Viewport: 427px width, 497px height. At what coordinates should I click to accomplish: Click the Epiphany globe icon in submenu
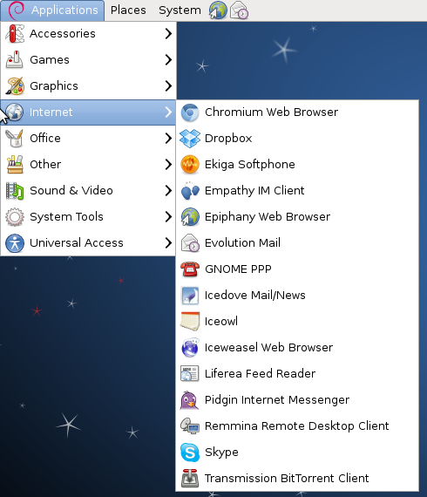click(190, 217)
